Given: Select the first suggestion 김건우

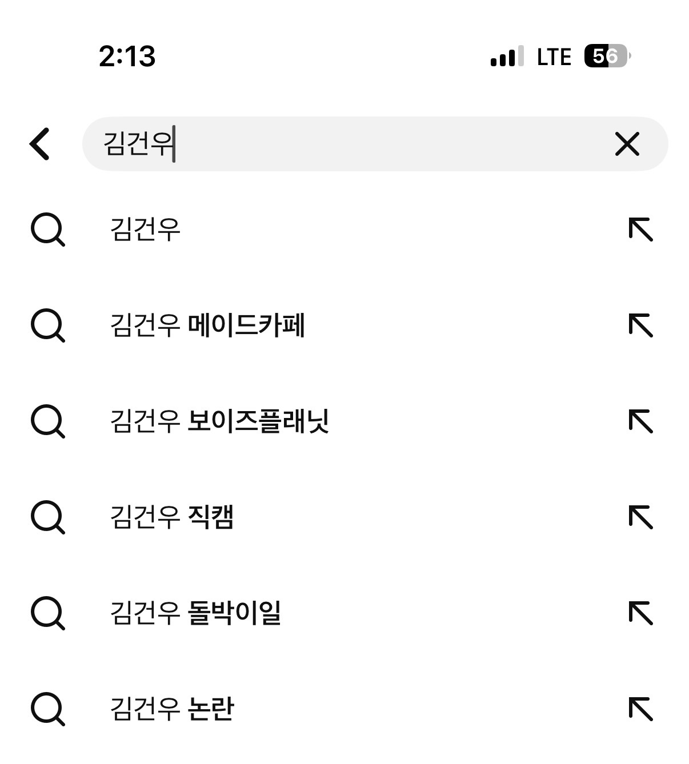Looking at the screenshot, I should (146, 230).
